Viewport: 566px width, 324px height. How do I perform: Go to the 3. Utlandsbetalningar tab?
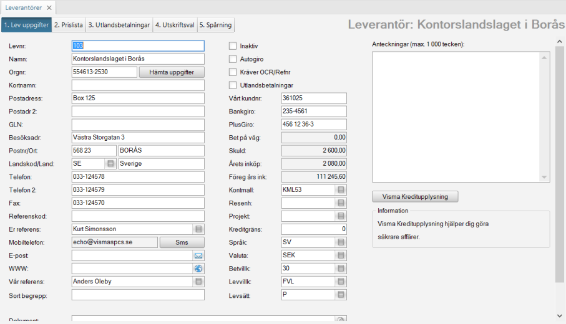point(119,25)
